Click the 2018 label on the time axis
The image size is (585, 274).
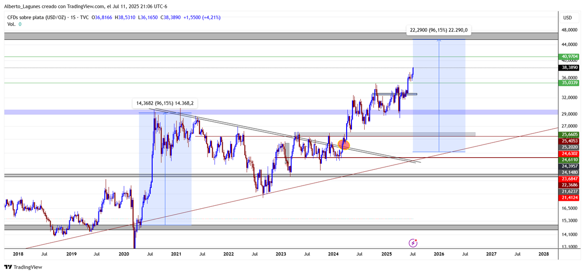click(x=18, y=254)
